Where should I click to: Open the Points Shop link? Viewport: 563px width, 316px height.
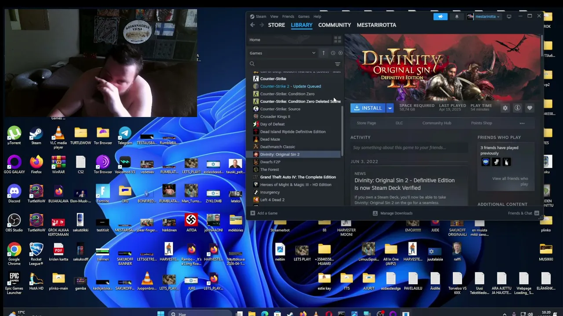482,123
